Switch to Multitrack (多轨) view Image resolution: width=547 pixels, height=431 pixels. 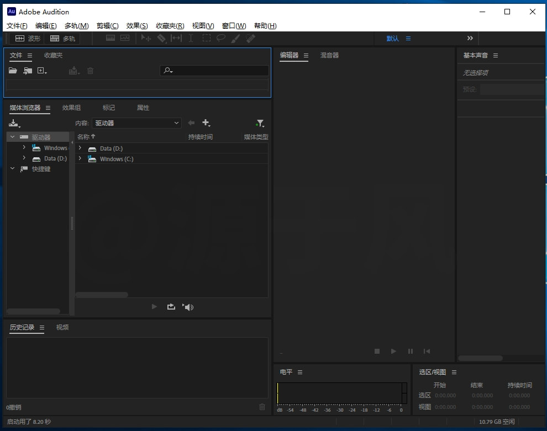click(62, 38)
